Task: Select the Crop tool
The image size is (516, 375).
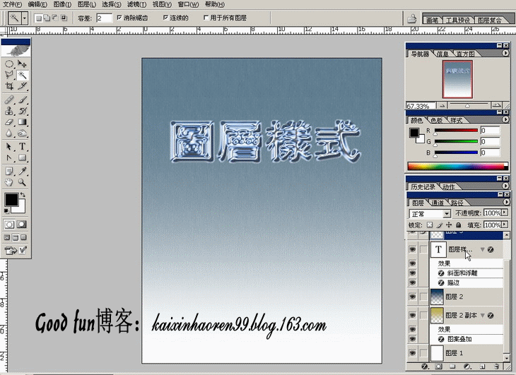Action: tap(9, 86)
